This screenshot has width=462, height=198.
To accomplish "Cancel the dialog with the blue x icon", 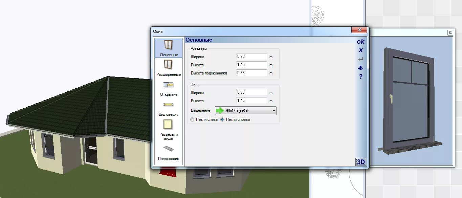I will pyautogui.click(x=361, y=50).
